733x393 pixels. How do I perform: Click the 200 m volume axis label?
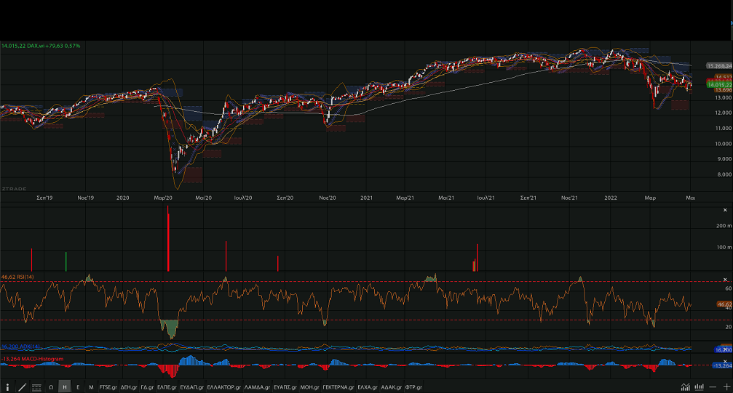pyautogui.click(x=724, y=225)
